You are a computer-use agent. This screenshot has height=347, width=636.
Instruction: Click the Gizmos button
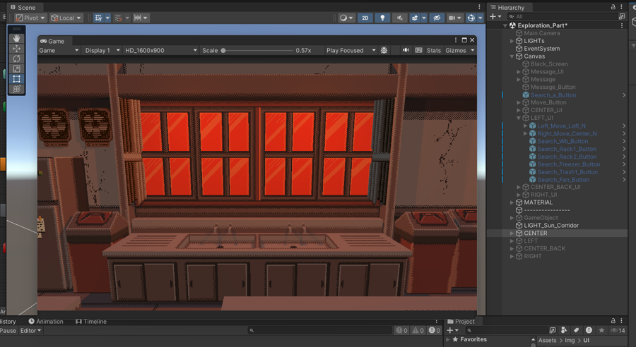pos(455,51)
